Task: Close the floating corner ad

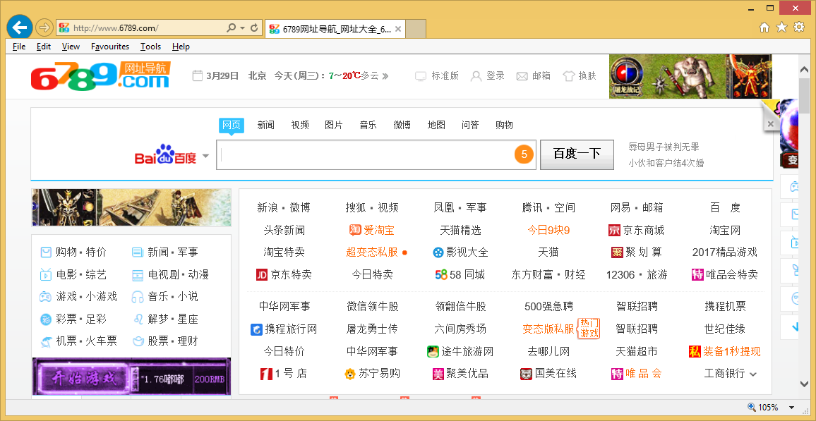Action: tap(770, 124)
